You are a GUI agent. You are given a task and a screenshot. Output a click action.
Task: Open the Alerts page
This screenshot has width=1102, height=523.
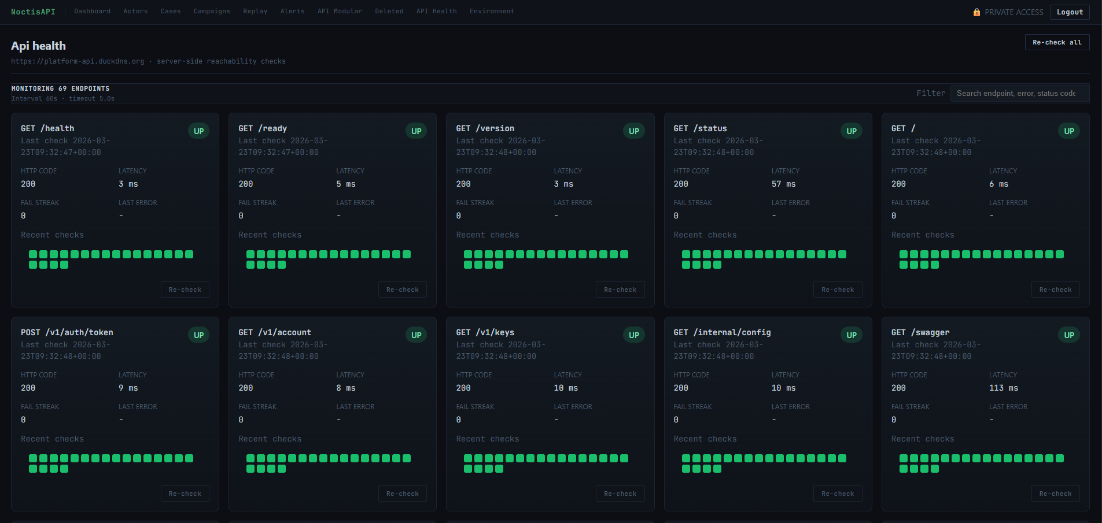click(x=292, y=11)
